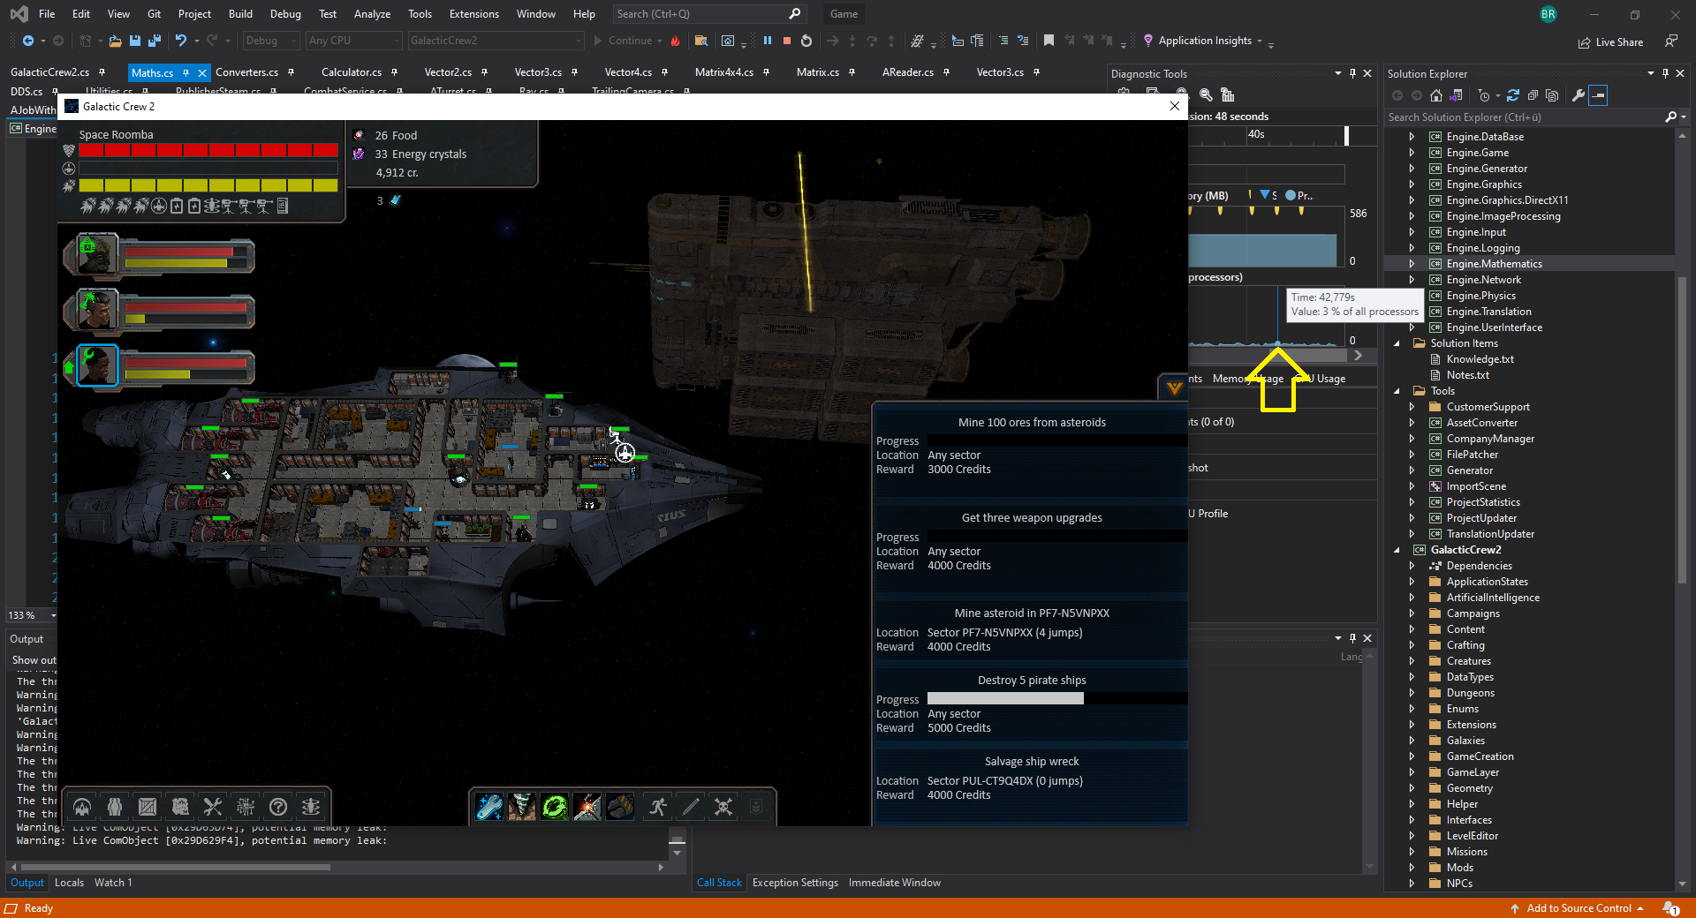Open the Debug configuration dropdown
Image resolution: width=1696 pixels, height=918 pixels.
point(270,41)
